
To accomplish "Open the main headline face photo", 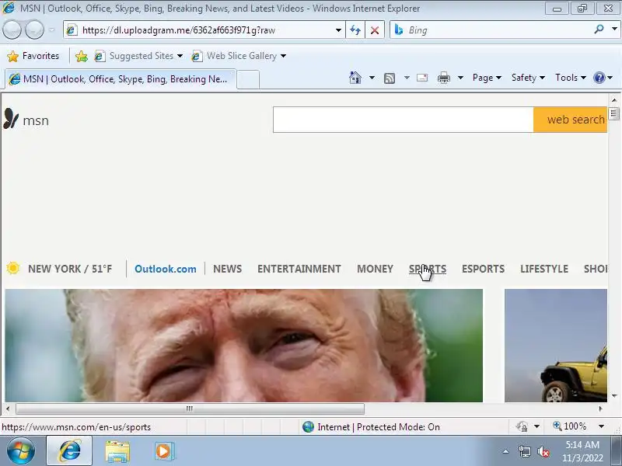I will [x=243, y=345].
